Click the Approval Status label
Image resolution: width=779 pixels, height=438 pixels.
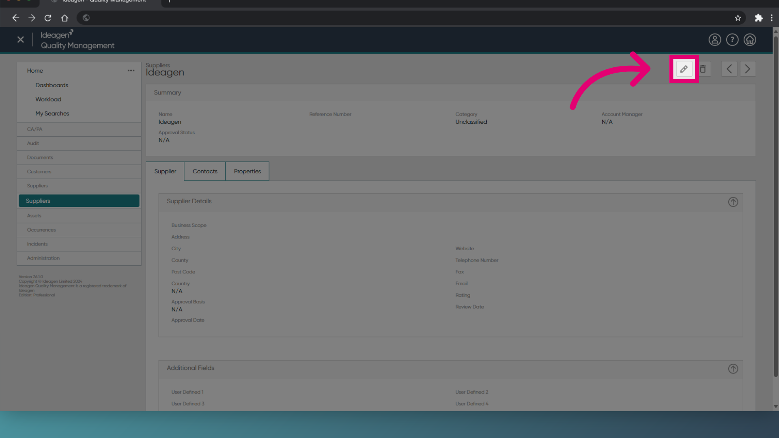[176, 133]
